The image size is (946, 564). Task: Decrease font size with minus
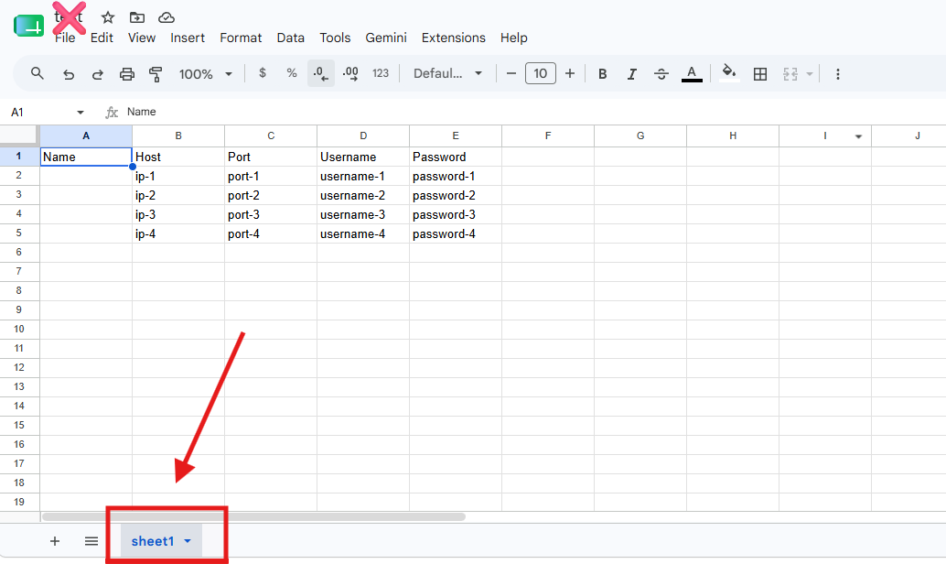tap(511, 73)
